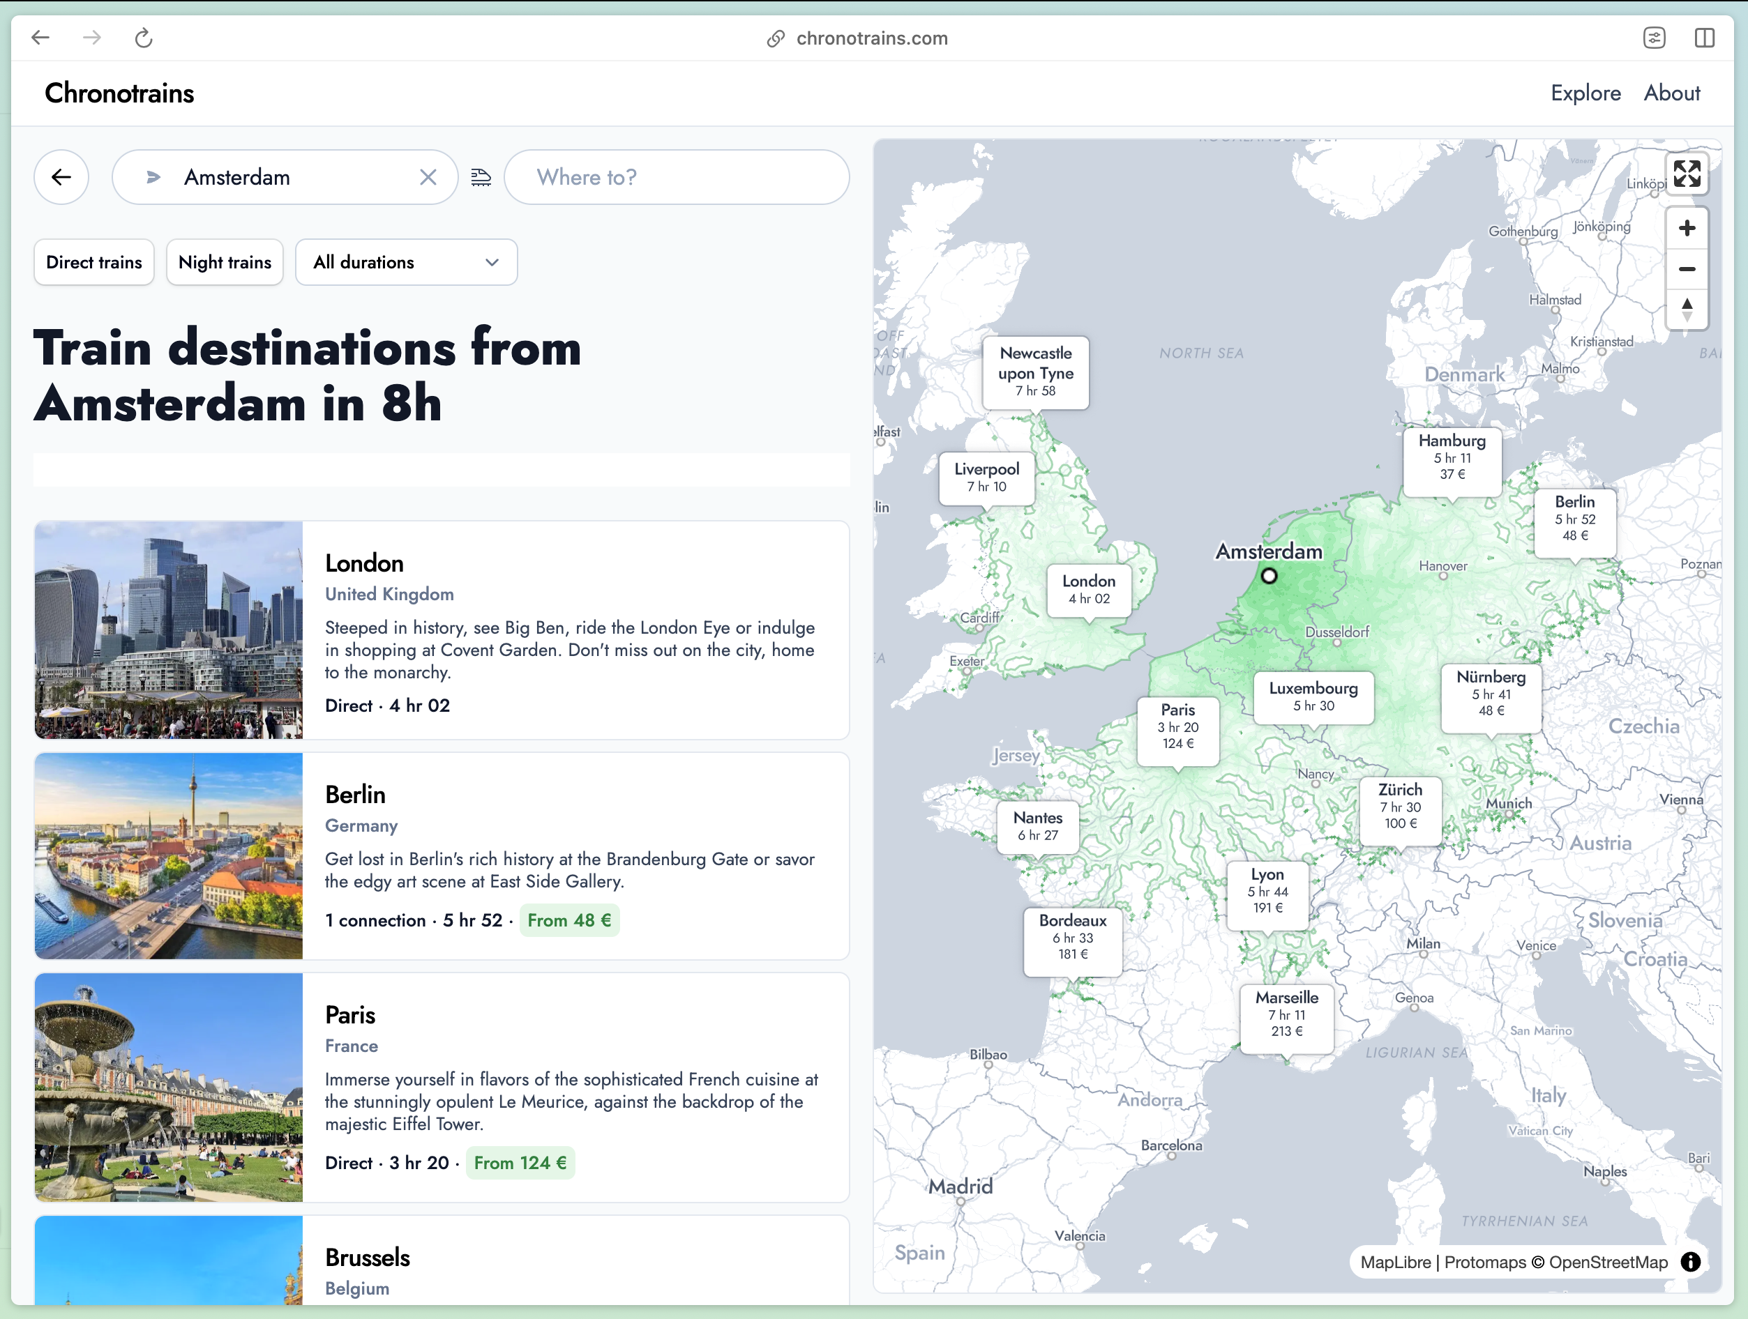Open the All durations dropdown
This screenshot has height=1319, width=1748.
406,262
